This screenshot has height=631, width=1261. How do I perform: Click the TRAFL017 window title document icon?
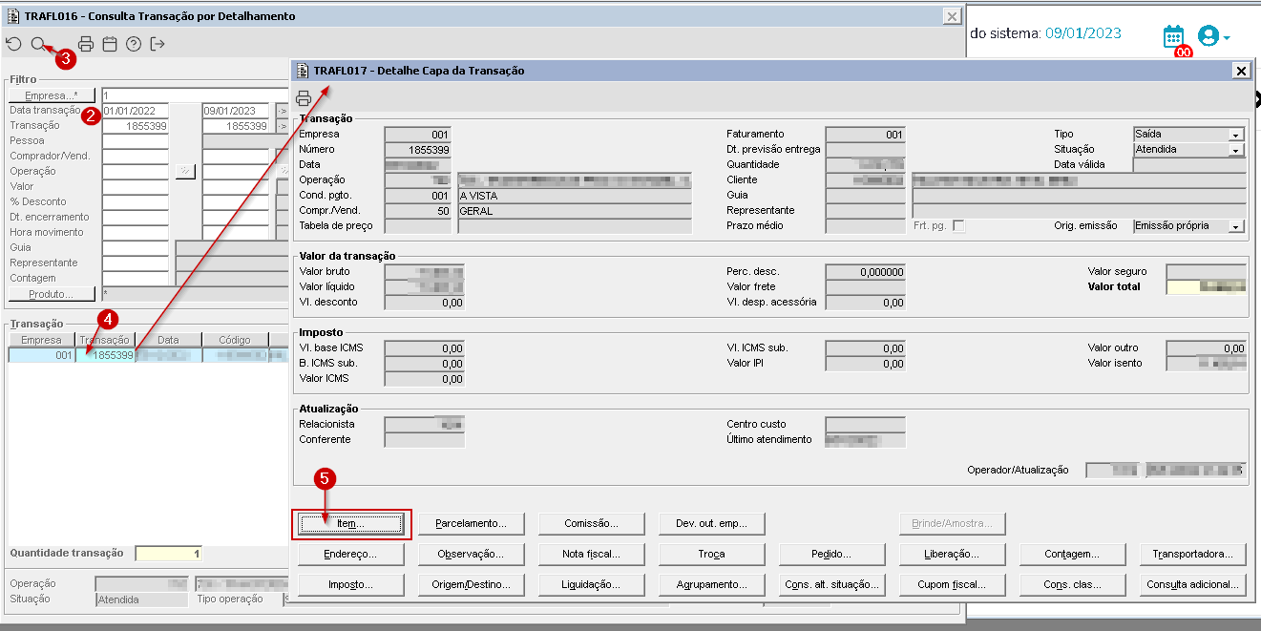click(x=304, y=71)
